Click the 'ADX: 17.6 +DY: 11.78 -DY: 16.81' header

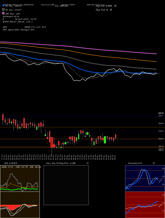click(21, 167)
